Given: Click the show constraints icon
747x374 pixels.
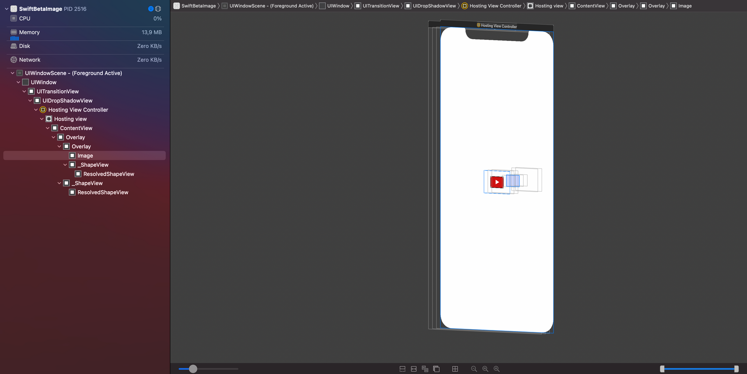Looking at the screenshot, I should [x=414, y=369].
